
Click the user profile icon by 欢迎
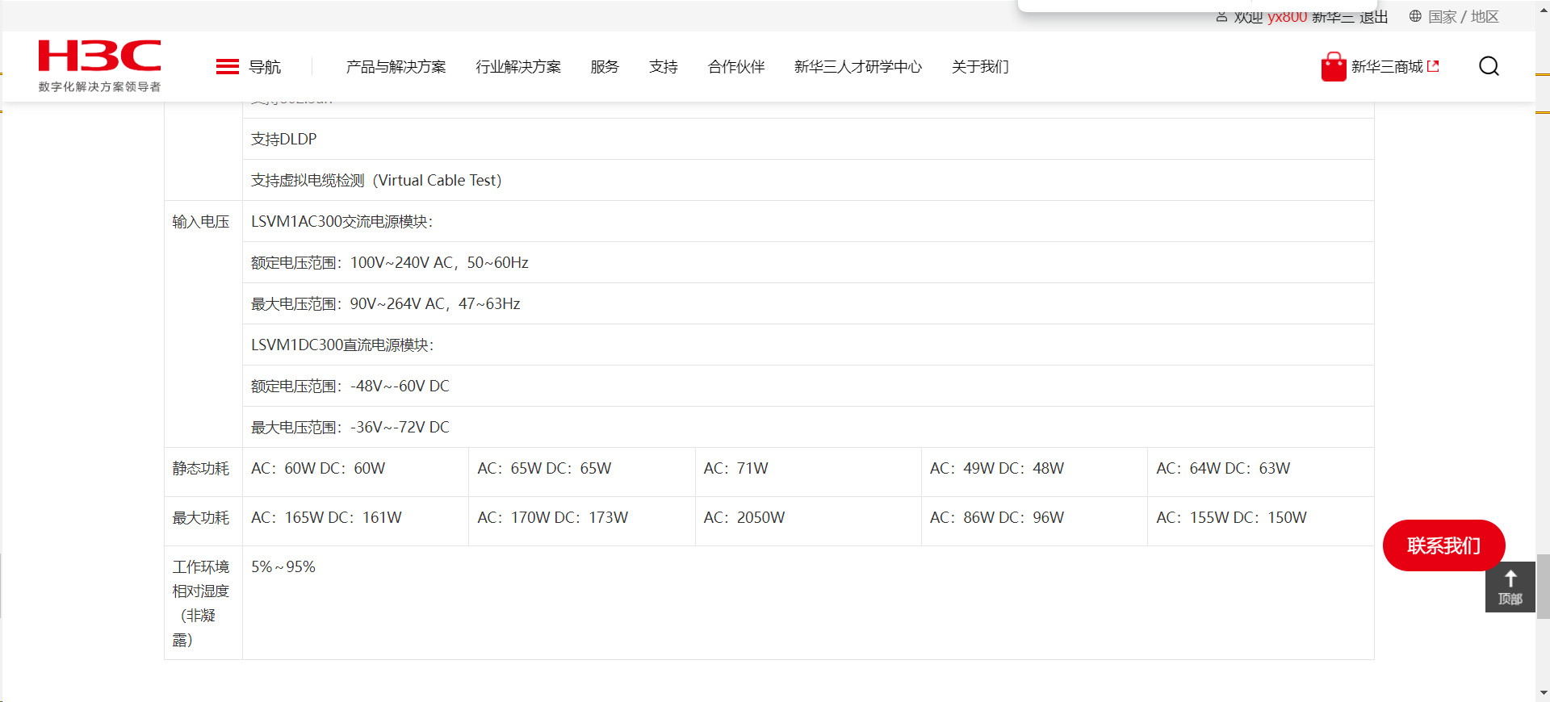click(1221, 17)
